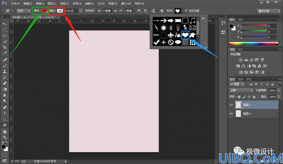Open the Filter menu
283x164 pixels.
(90, 4)
